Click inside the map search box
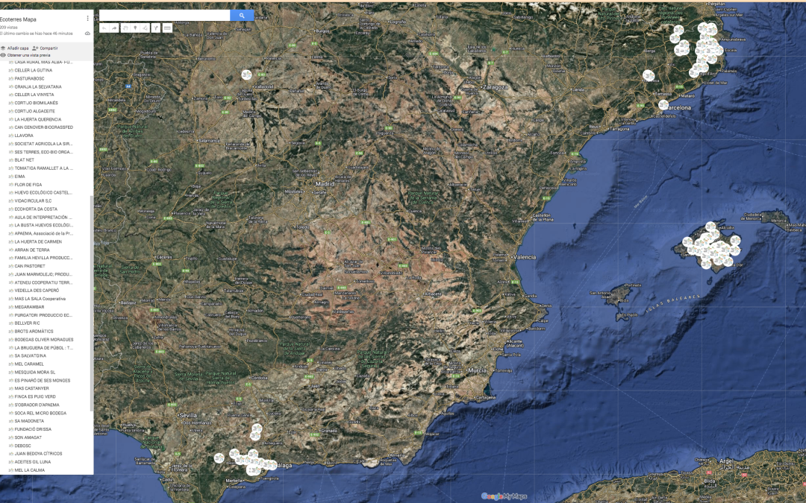This screenshot has width=806, height=503. click(164, 16)
